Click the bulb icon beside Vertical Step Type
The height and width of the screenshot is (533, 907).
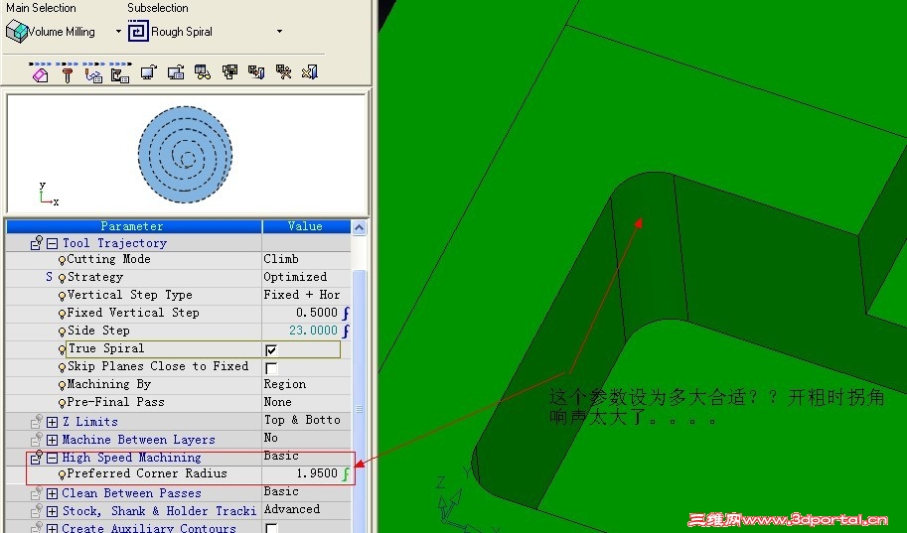pos(62,296)
